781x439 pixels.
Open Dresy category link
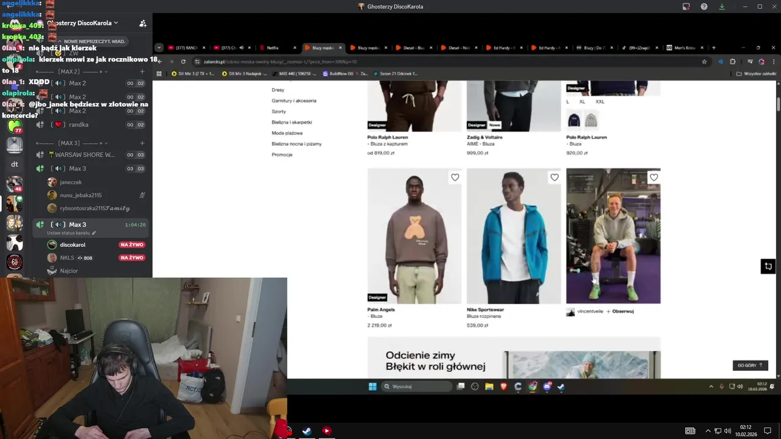[x=278, y=90]
